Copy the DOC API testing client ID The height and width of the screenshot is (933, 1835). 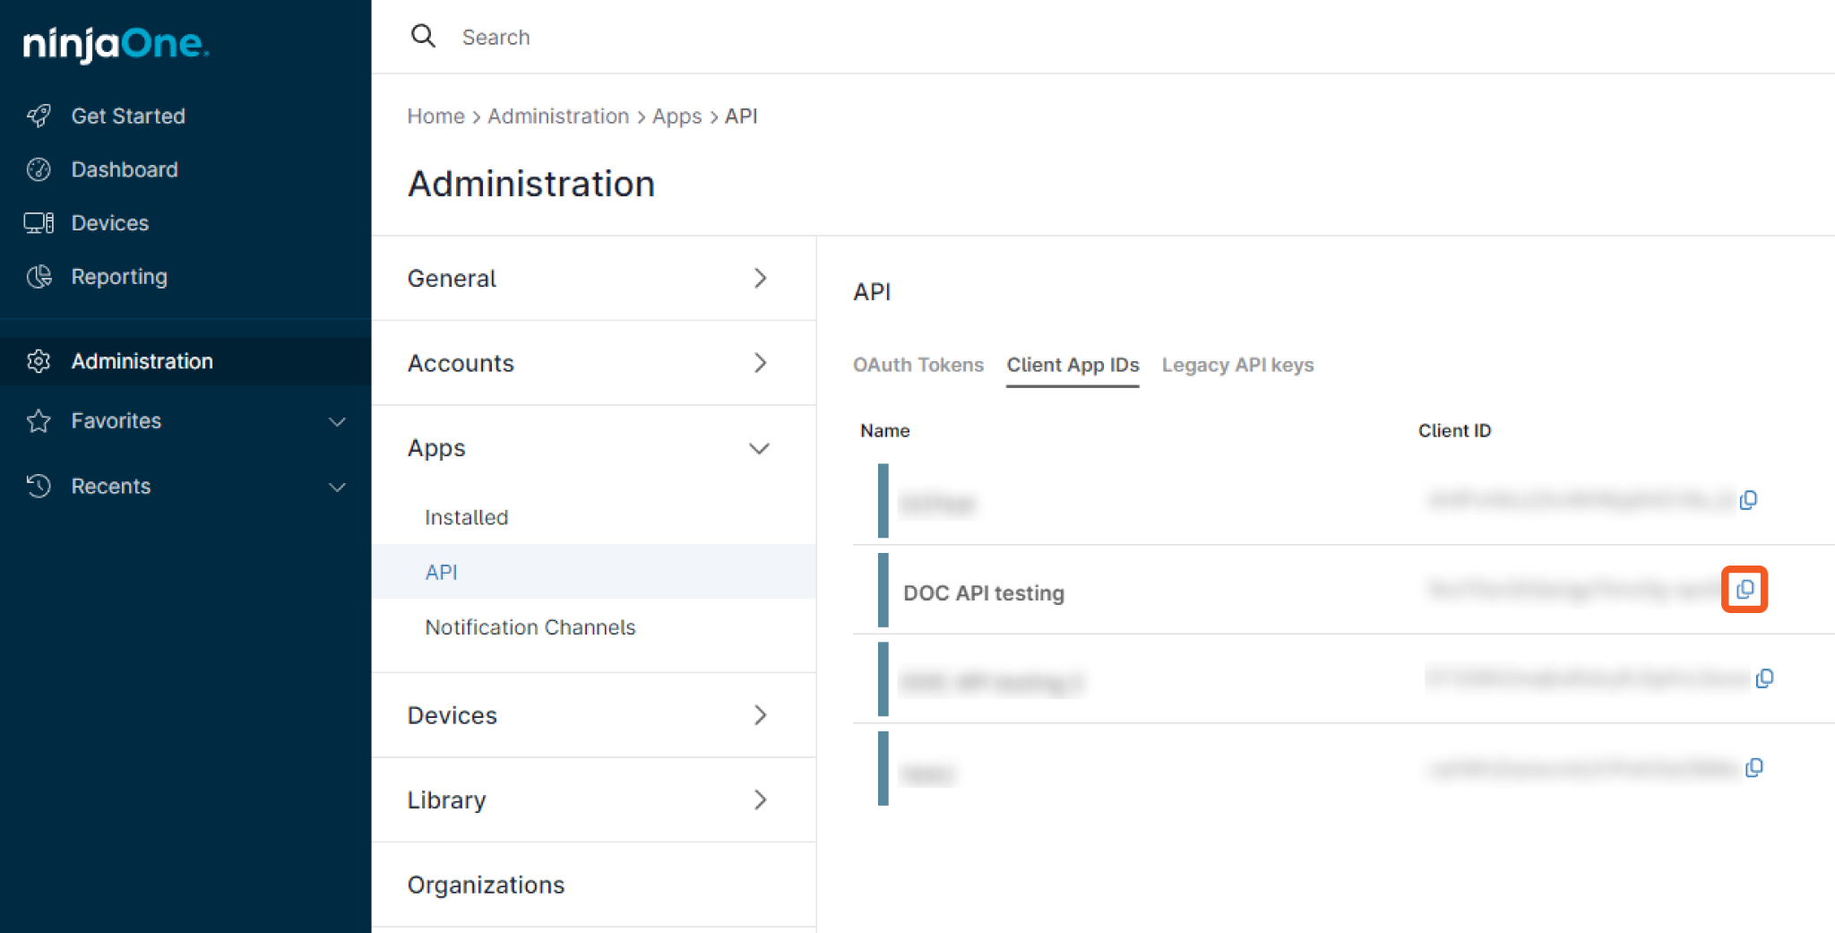(x=1744, y=589)
